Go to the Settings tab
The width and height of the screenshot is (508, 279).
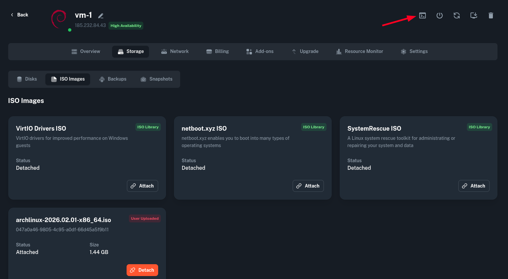click(x=414, y=51)
